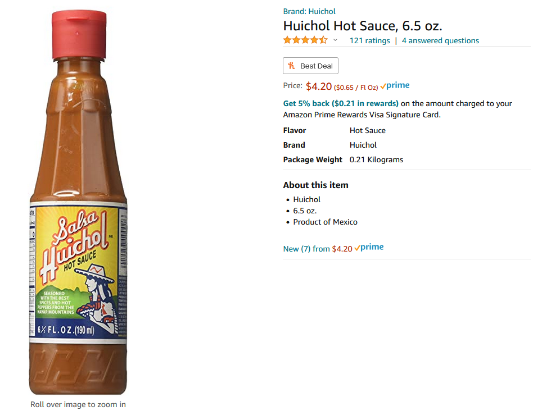Click the Salsa Huichol bottle product image
This screenshot has width=533, height=420.
(x=78, y=202)
